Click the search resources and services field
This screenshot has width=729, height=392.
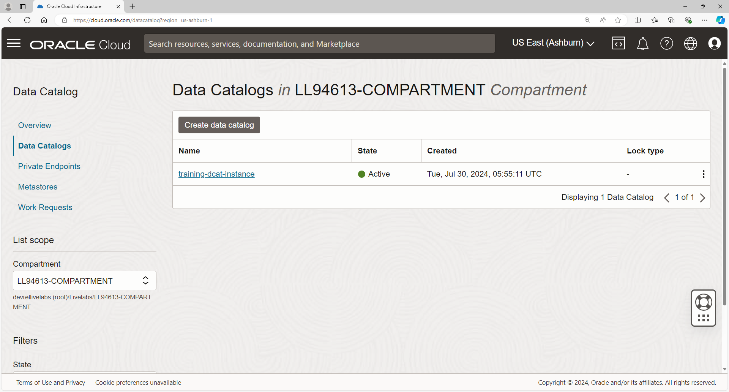(x=319, y=43)
